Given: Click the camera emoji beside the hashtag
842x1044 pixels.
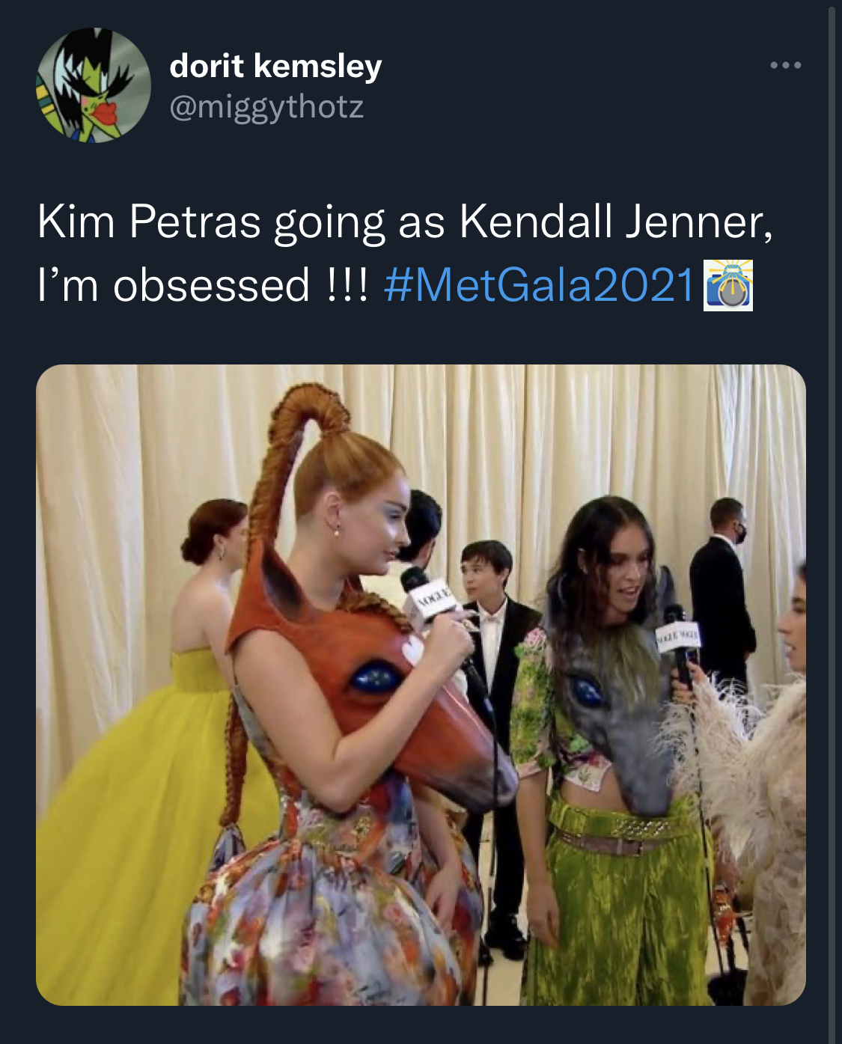Looking at the screenshot, I should tap(728, 285).
